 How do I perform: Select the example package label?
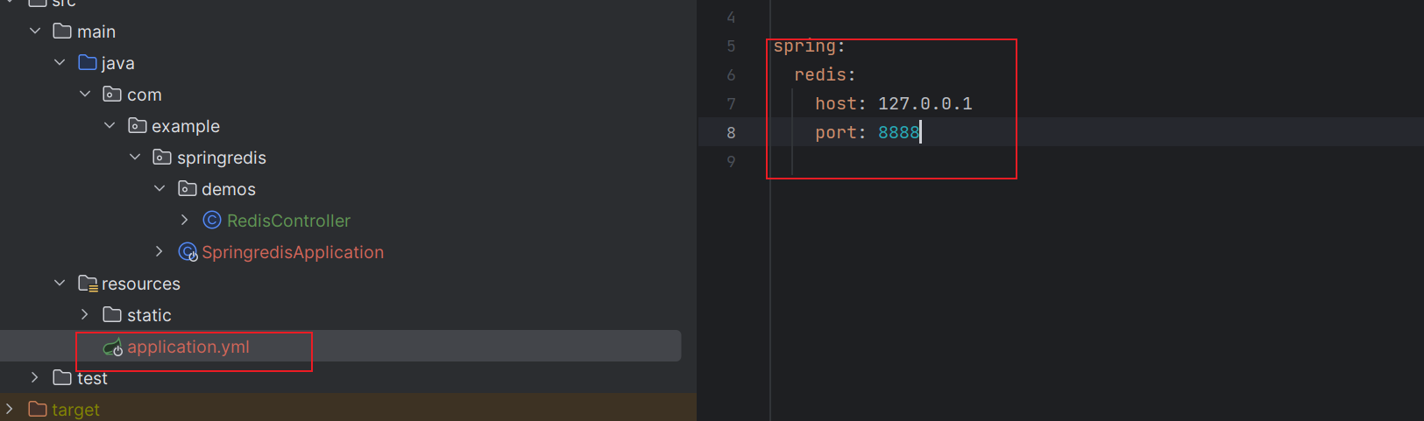coord(186,127)
